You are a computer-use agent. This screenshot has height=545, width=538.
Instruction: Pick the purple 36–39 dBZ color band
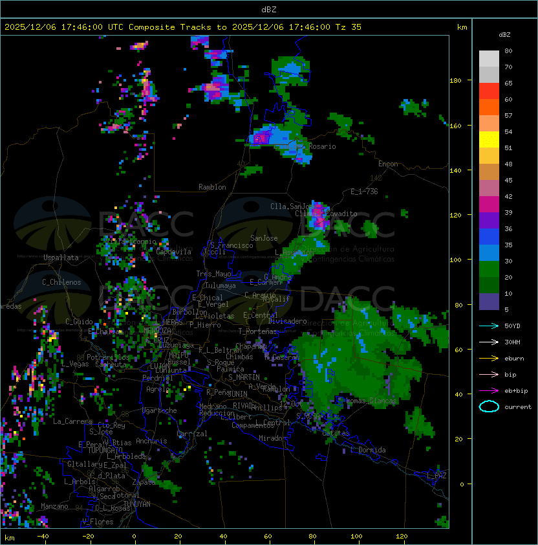pyautogui.click(x=489, y=221)
